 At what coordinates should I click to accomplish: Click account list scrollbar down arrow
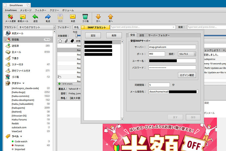pyautogui.click(x=122, y=119)
